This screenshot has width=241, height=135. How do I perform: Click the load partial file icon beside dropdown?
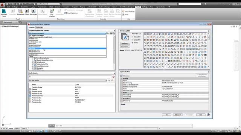(x=108, y=33)
